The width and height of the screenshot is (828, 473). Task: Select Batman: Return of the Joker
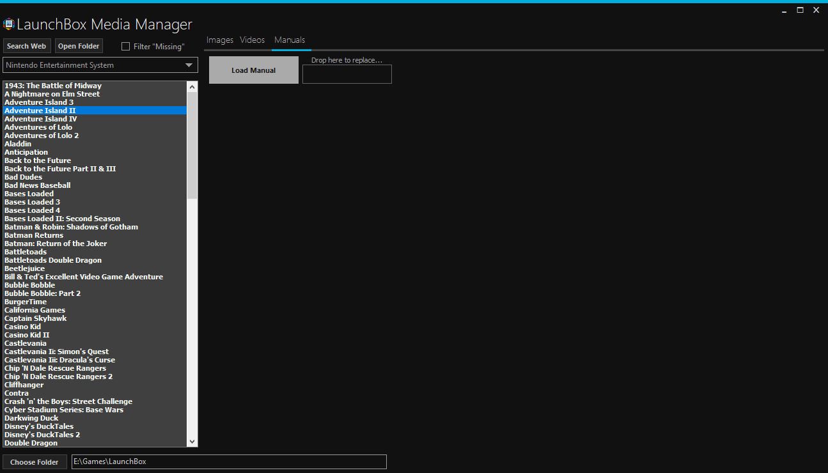tap(95, 244)
